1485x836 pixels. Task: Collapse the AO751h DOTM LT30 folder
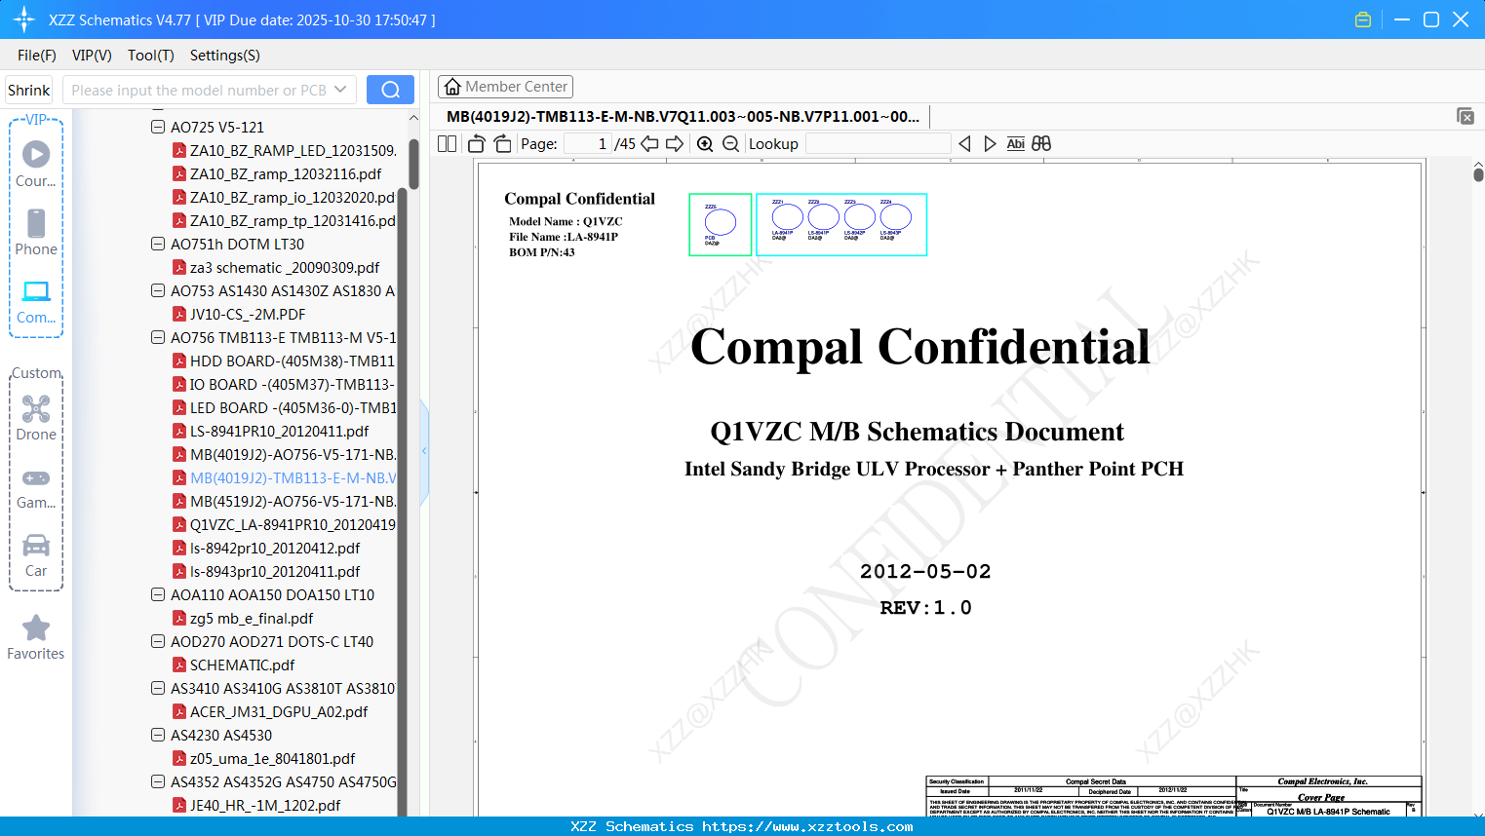click(x=158, y=244)
